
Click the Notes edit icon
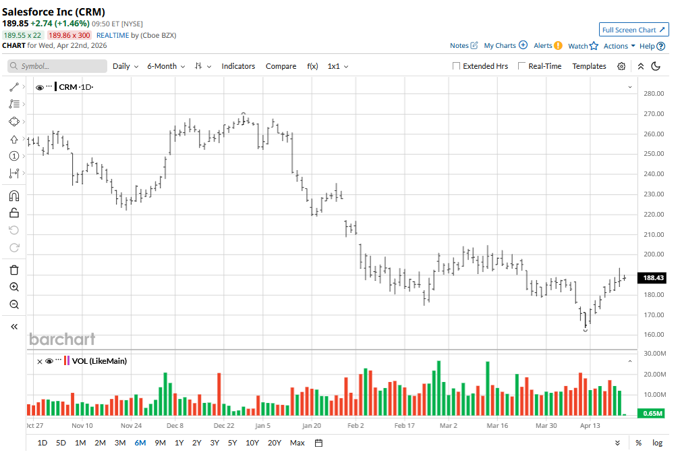[474, 45]
